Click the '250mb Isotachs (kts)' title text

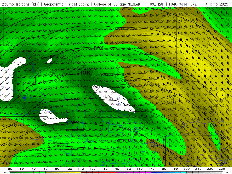click(x=21, y=4)
